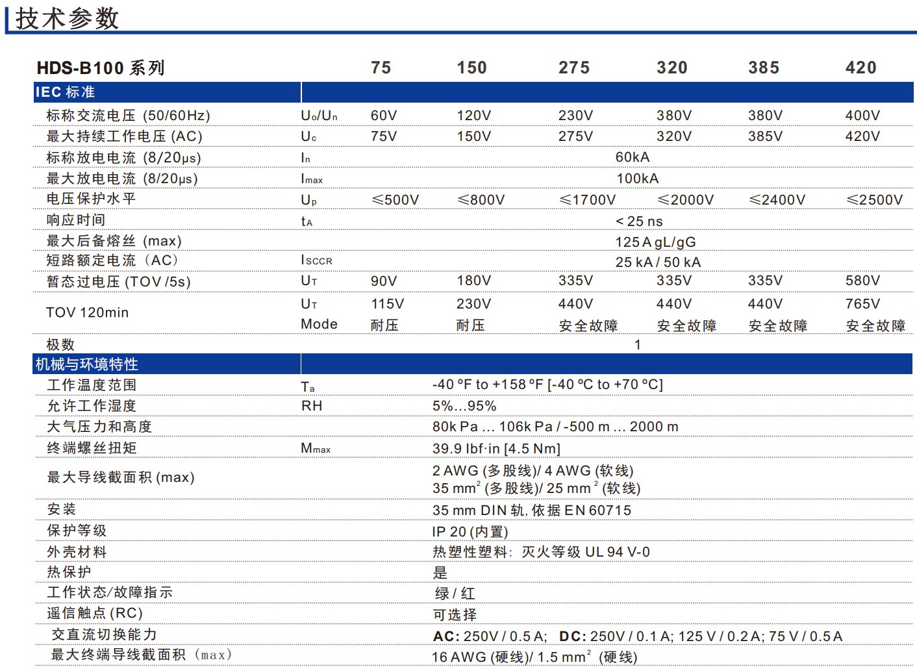The image size is (917, 669).
Task: Click the 电压保护水平 label
Action: 91,199
